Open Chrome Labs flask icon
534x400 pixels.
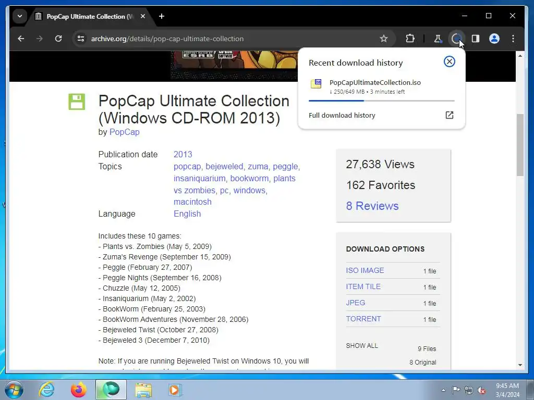438,39
